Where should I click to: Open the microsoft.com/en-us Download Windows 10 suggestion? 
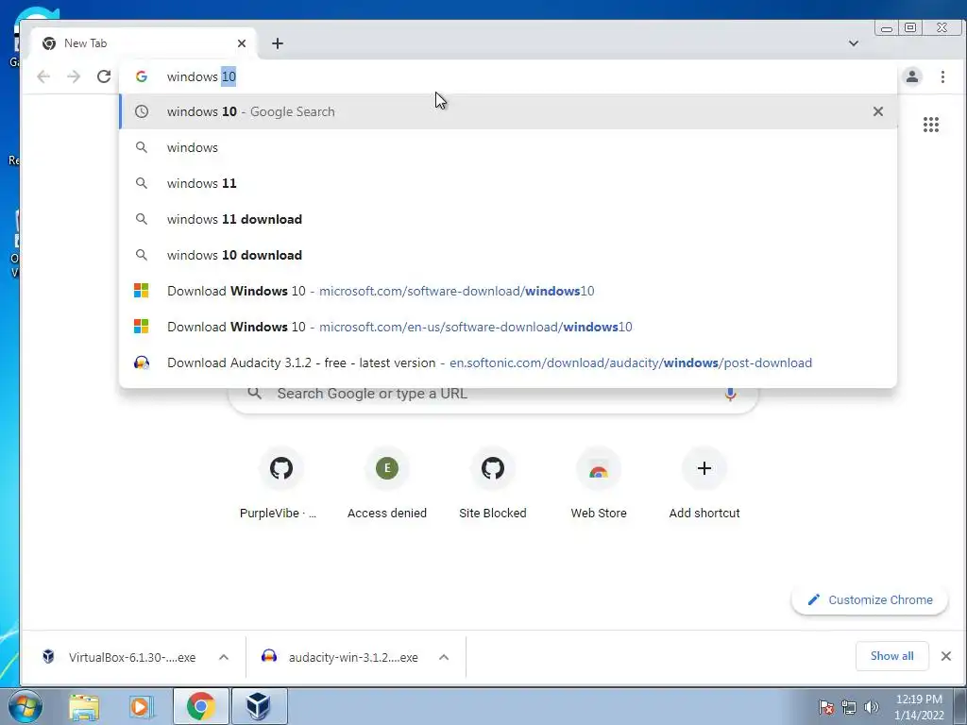[x=508, y=326]
